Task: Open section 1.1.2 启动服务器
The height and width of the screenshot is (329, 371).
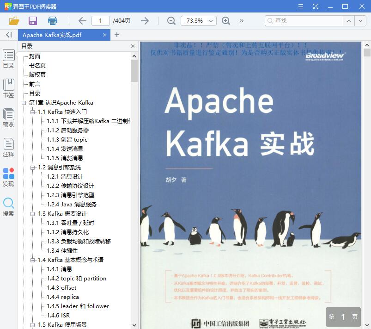Action: pyautogui.click(x=67, y=130)
